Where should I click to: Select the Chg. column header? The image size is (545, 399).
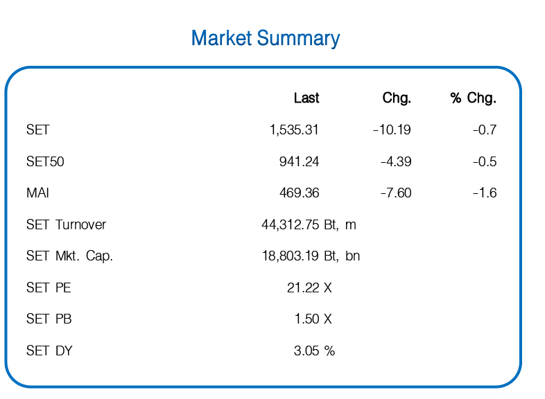tap(397, 98)
